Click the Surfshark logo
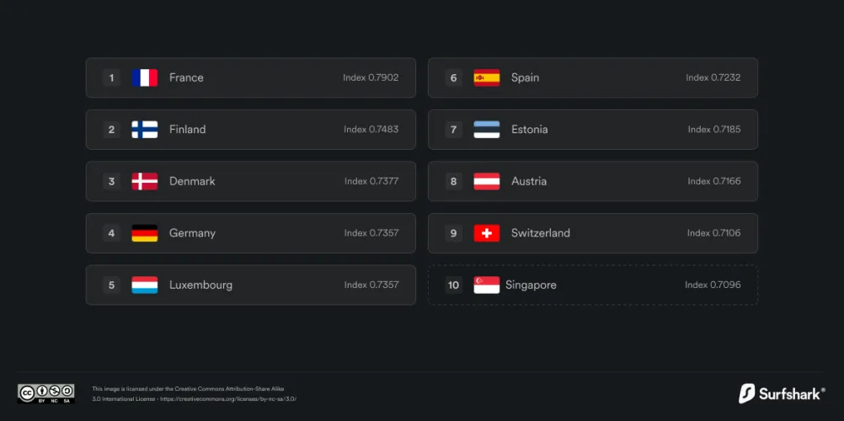The height and width of the screenshot is (421, 844). (782, 393)
